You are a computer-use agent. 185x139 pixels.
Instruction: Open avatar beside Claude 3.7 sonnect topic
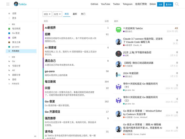[x=118, y=42]
